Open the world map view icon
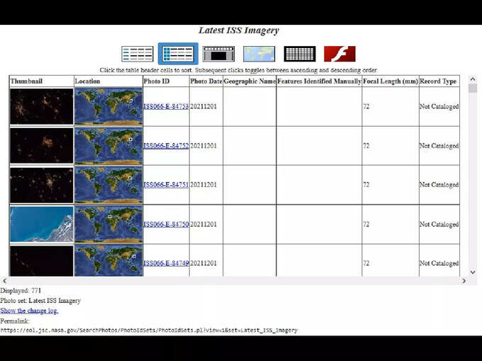The width and height of the screenshot is (482, 361). (259, 54)
